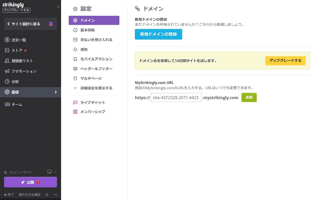
Task: Collapse the dark sidebar with the chevron
Action: click(58, 7)
